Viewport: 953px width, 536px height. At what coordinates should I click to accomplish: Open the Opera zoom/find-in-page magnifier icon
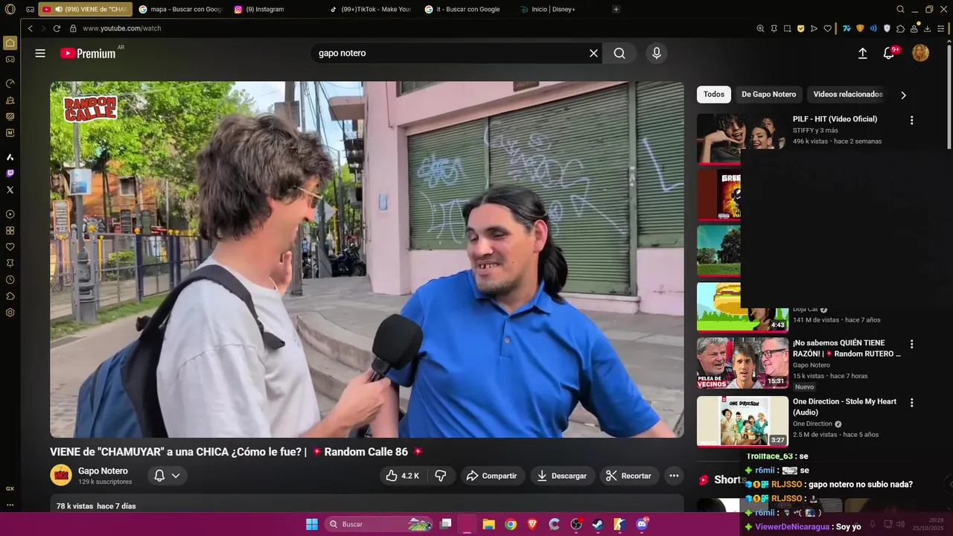click(x=760, y=28)
